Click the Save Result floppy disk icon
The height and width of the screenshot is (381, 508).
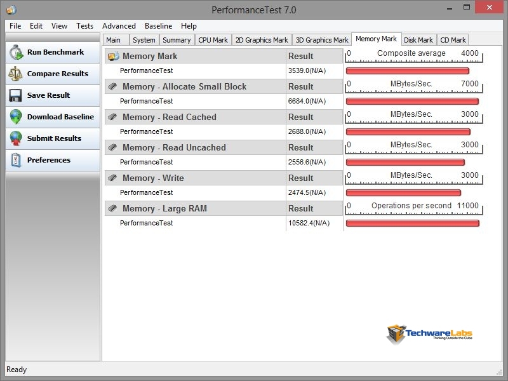(x=15, y=95)
